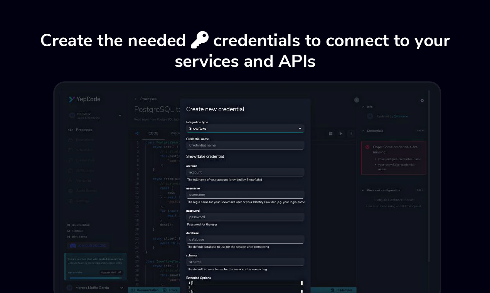
Task: Open Processes in the sidebar
Action: pos(80,130)
